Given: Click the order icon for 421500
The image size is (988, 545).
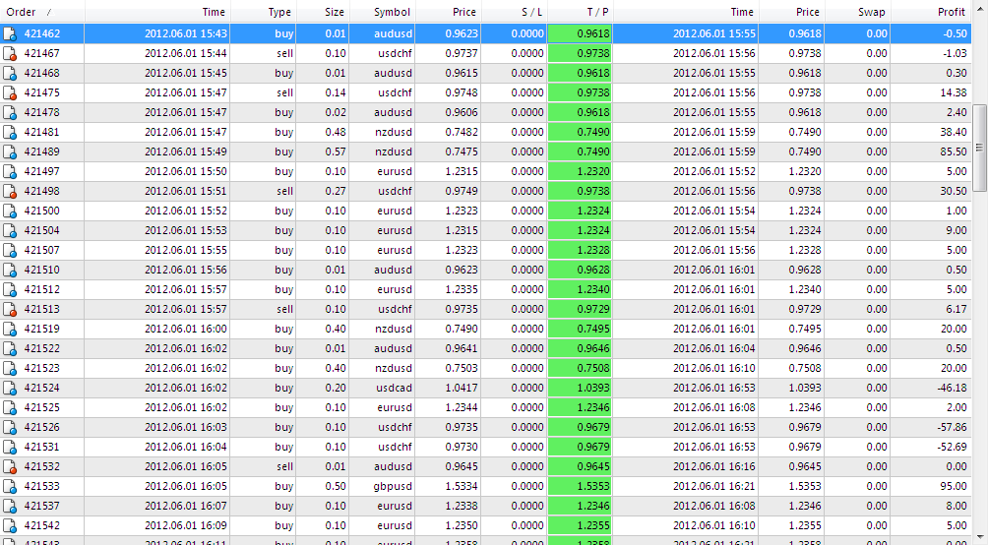Looking at the screenshot, I should 10,212.
